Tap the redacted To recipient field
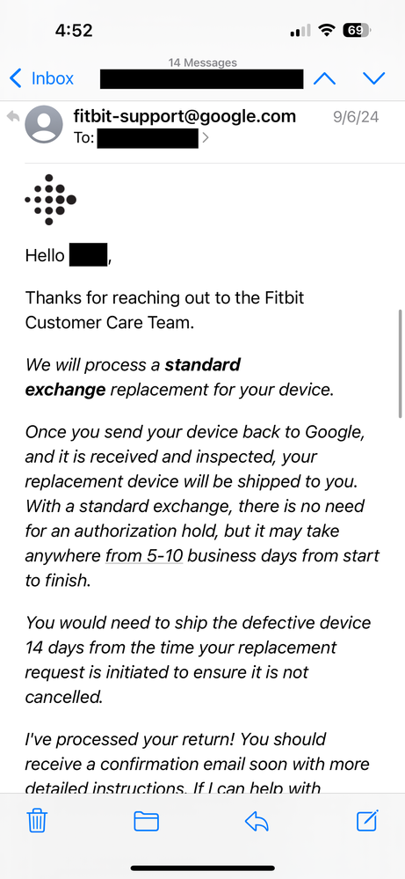405x879 pixels. click(x=148, y=138)
